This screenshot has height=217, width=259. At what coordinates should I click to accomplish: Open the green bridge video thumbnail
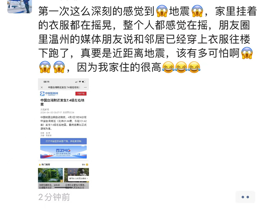coord(50,175)
